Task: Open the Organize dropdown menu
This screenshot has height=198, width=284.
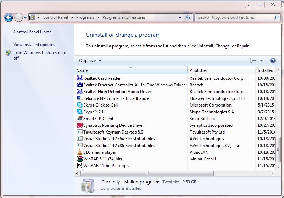Action: 90,61
